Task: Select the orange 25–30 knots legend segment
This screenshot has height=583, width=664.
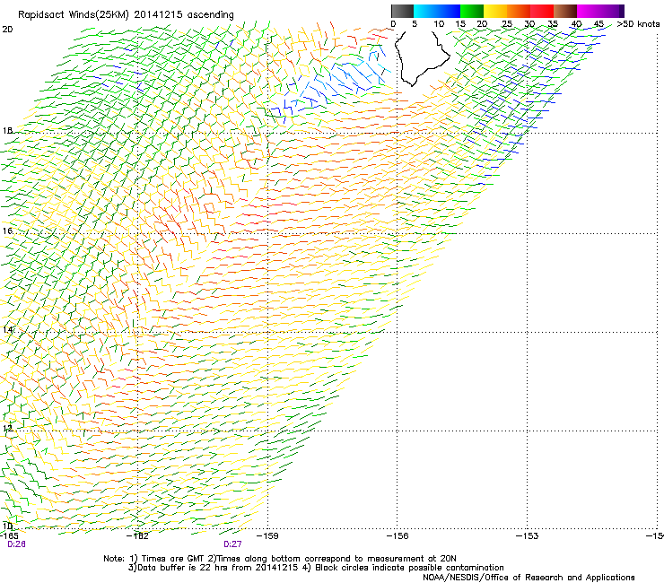Action: click(519, 11)
